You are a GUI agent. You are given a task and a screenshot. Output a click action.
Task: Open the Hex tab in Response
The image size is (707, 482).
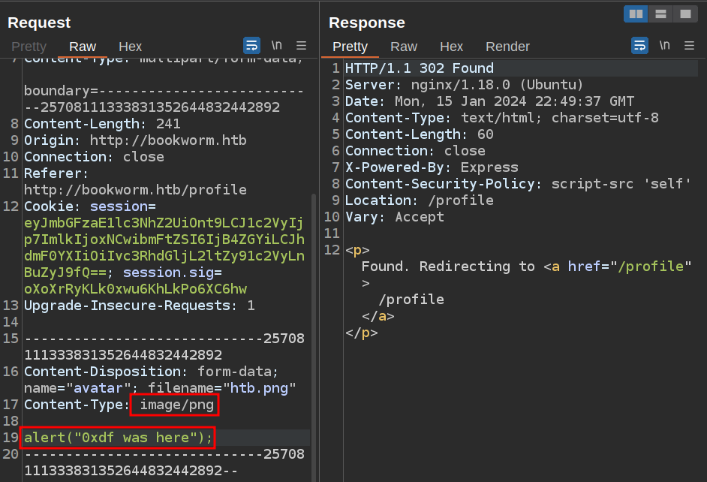tap(451, 47)
